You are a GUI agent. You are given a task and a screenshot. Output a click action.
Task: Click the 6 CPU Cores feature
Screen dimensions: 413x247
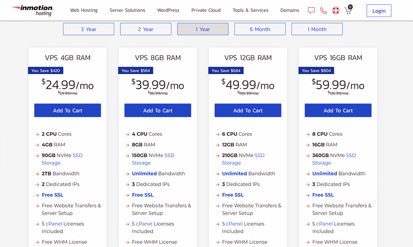(237, 134)
